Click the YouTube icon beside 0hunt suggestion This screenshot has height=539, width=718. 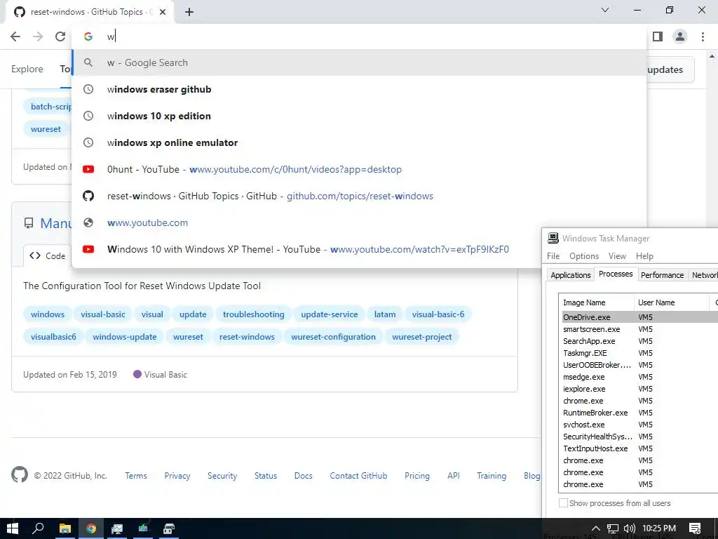click(x=88, y=169)
